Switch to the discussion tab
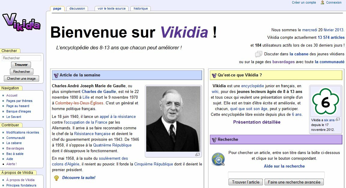This screenshot has width=346, height=188. pos(77,9)
